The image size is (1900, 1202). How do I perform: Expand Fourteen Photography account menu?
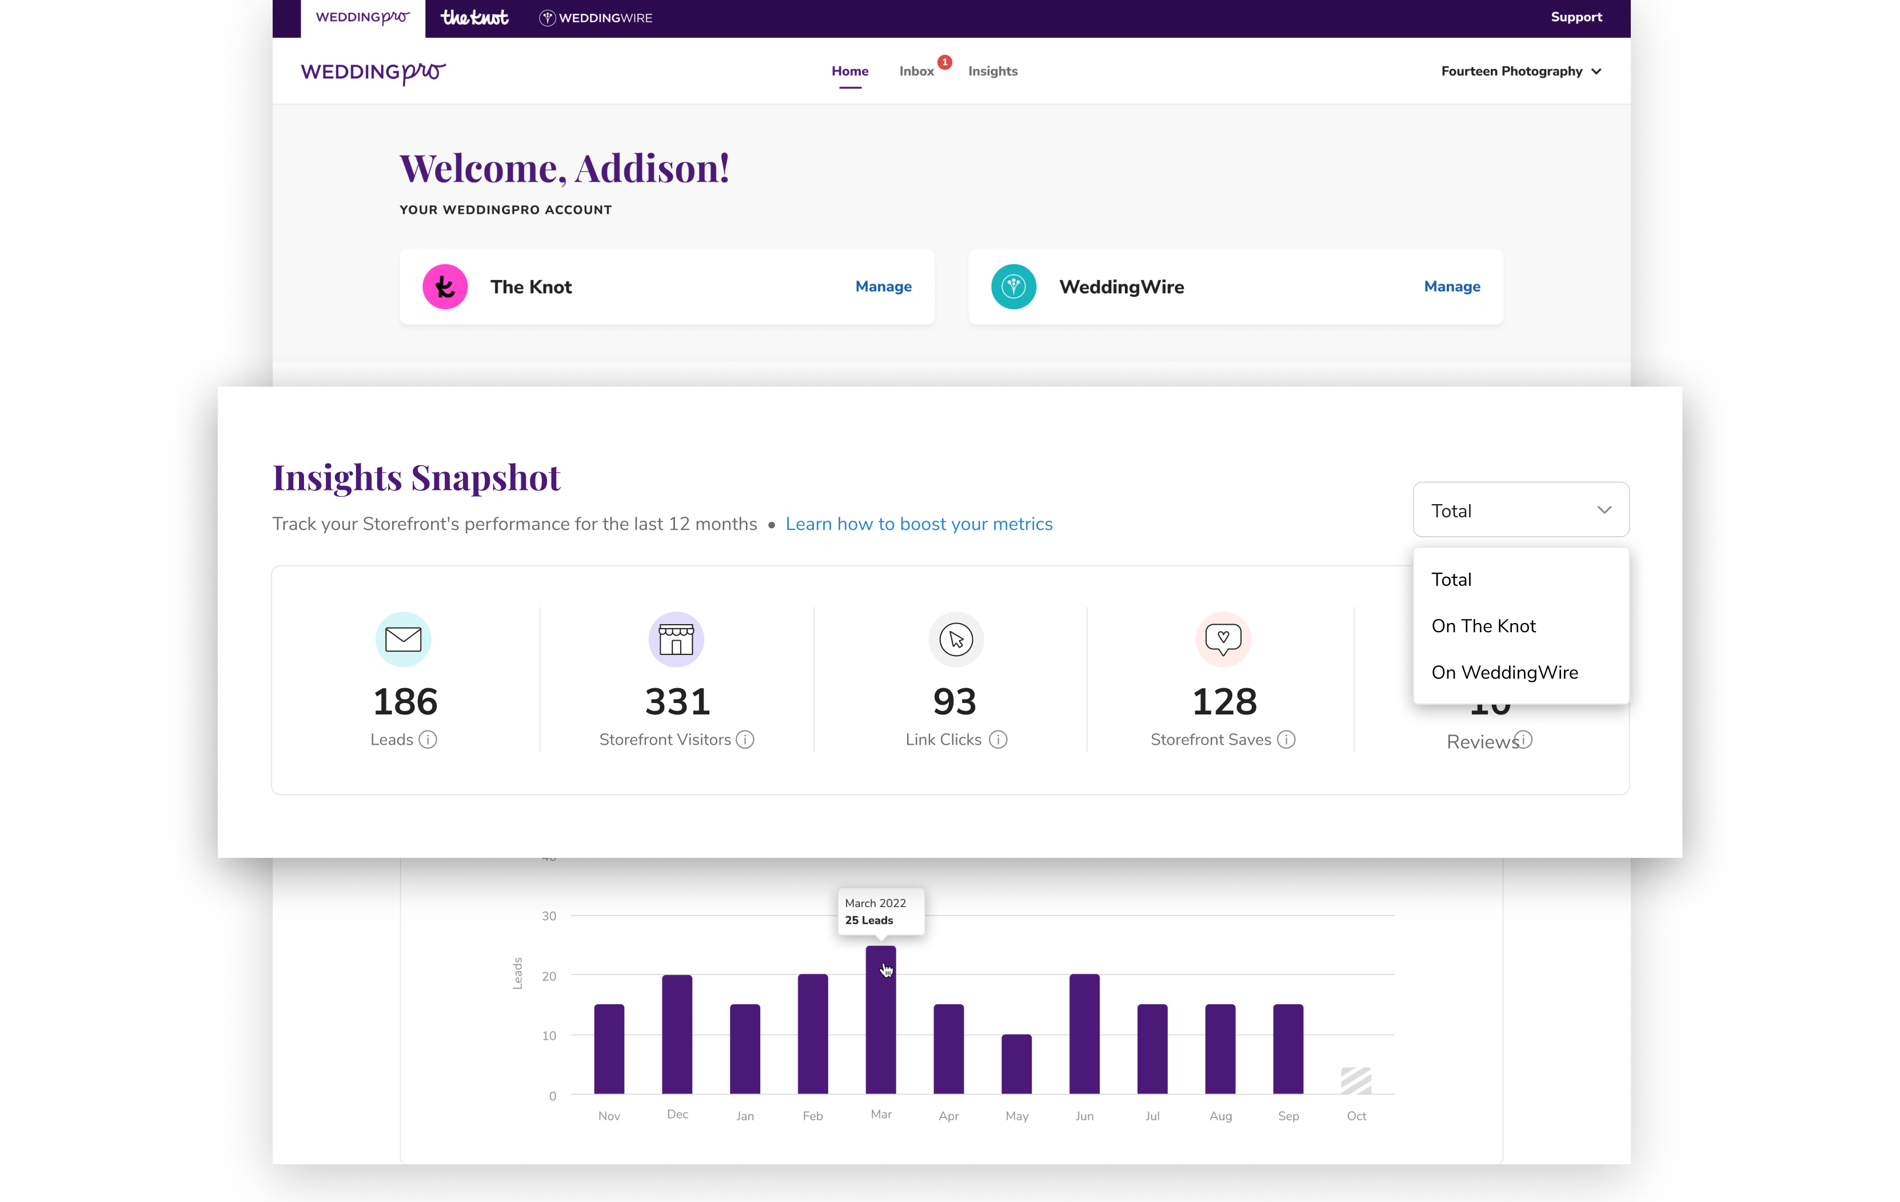pyautogui.click(x=1521, y=71)
